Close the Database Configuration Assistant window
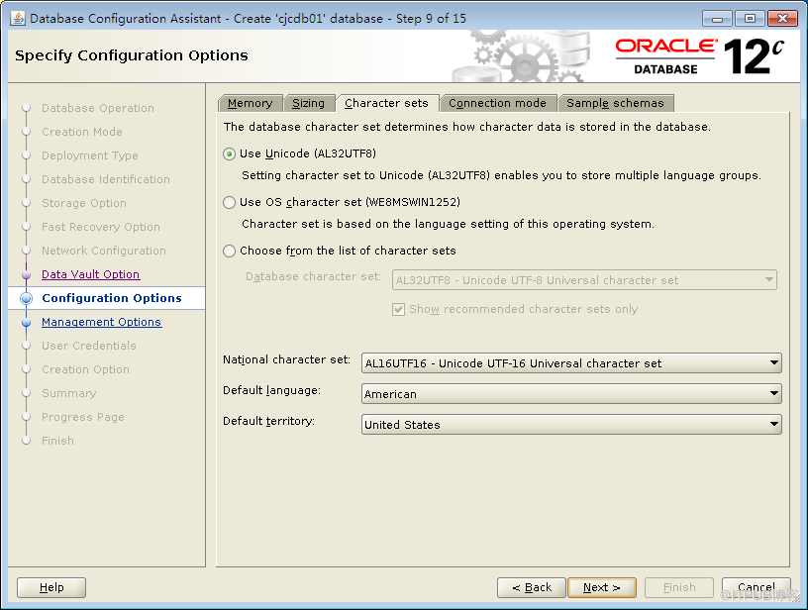Viewport: 808px width, 610px height. (782, 19)
